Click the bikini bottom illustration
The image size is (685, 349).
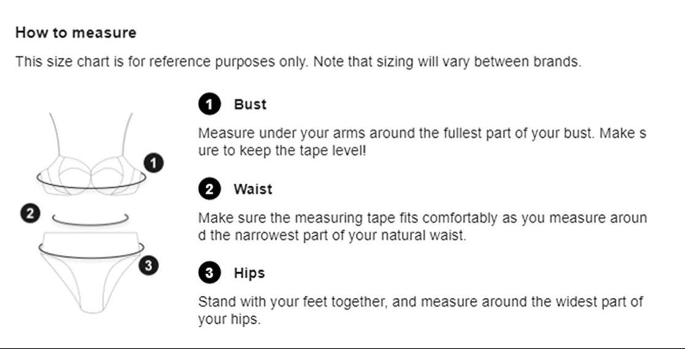tap(91, 276)
